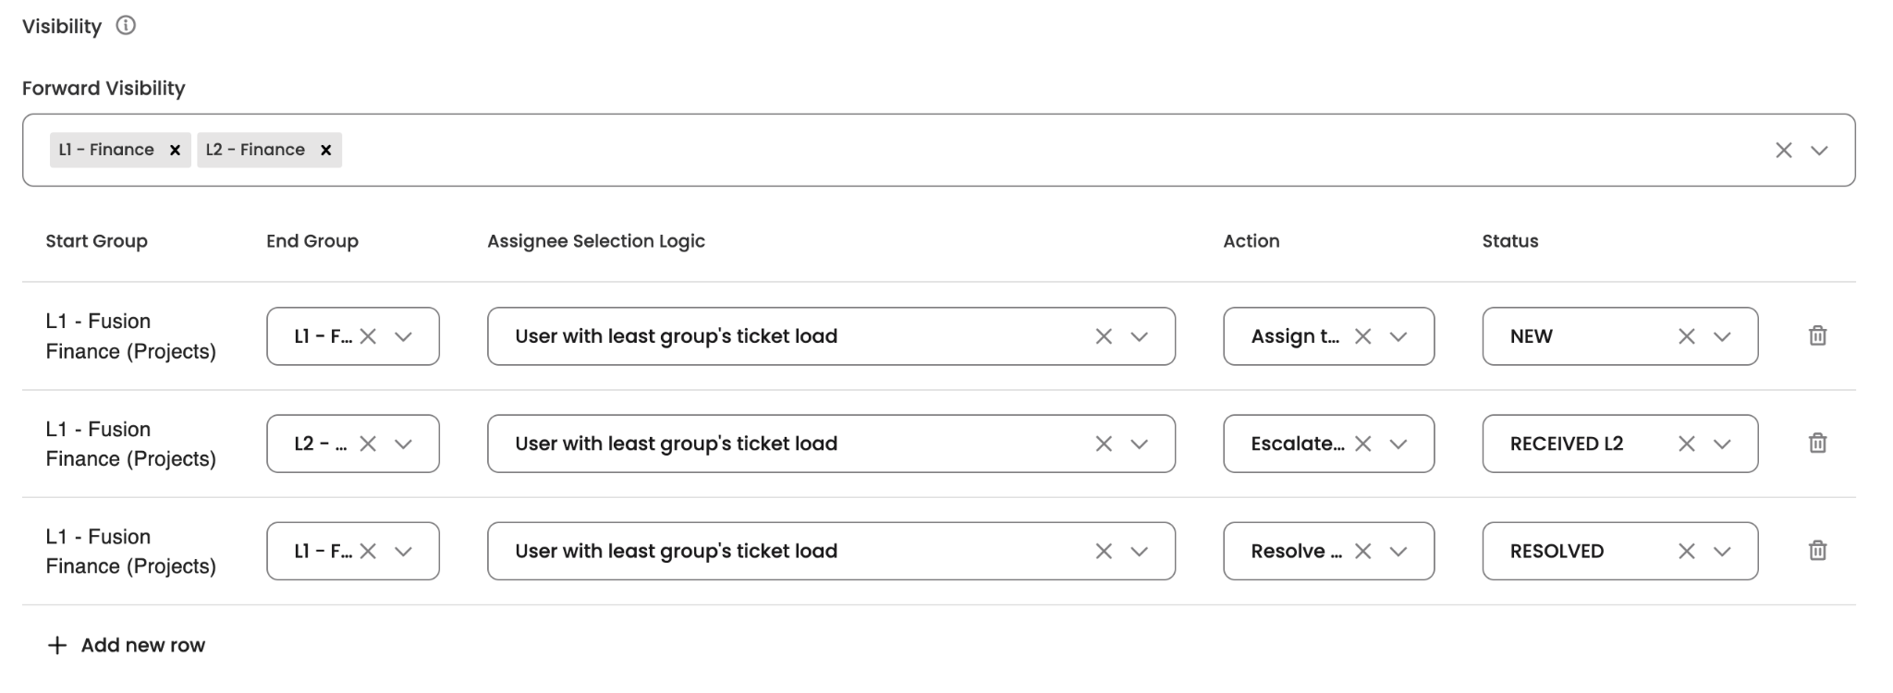Clear the first row's End Group value
The width and height of the screenshot is (1893, 693).
[x=368, y=336]
